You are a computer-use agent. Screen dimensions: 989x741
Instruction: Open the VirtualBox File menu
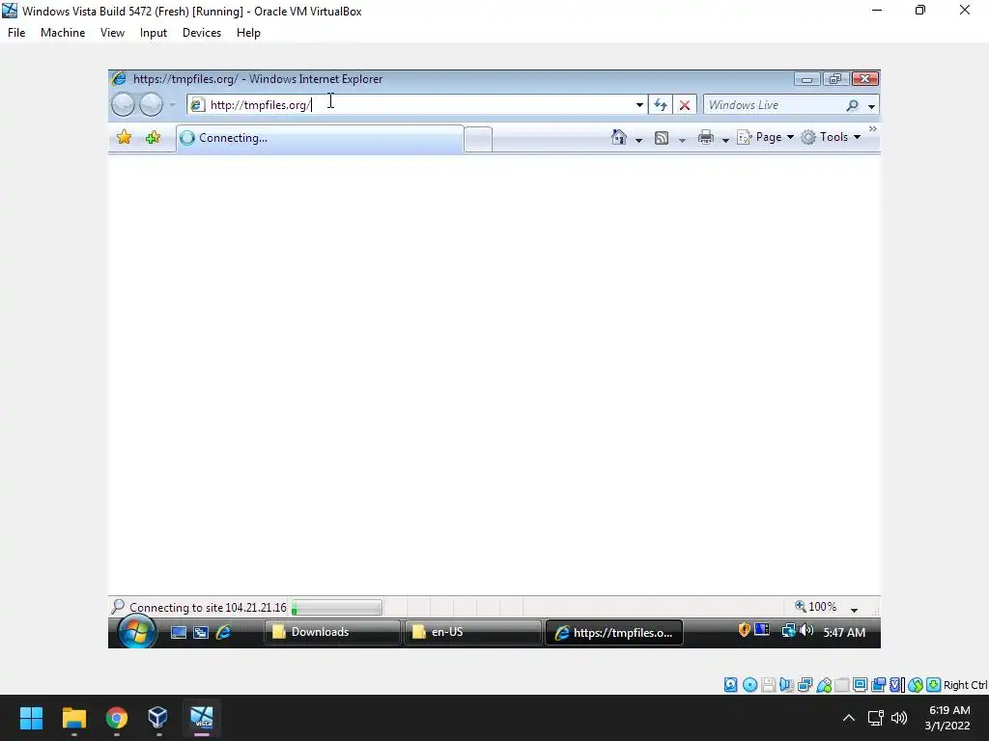[16, 33]
